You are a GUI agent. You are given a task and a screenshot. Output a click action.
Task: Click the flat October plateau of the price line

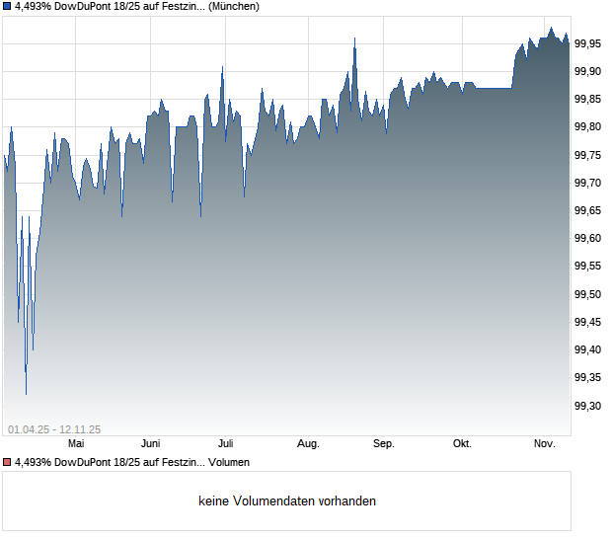click(x=494, y=88)
